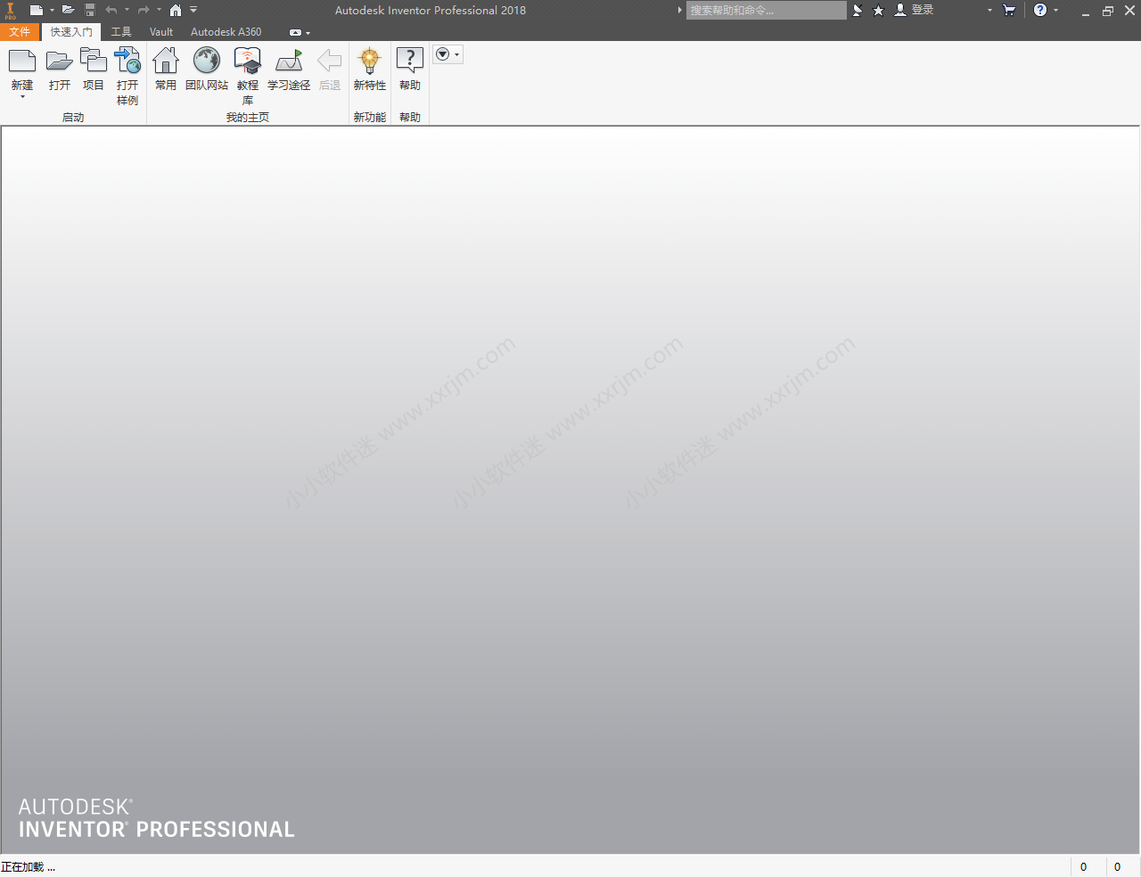Click the Inventor PRO application menu icon

click(11, 11)
